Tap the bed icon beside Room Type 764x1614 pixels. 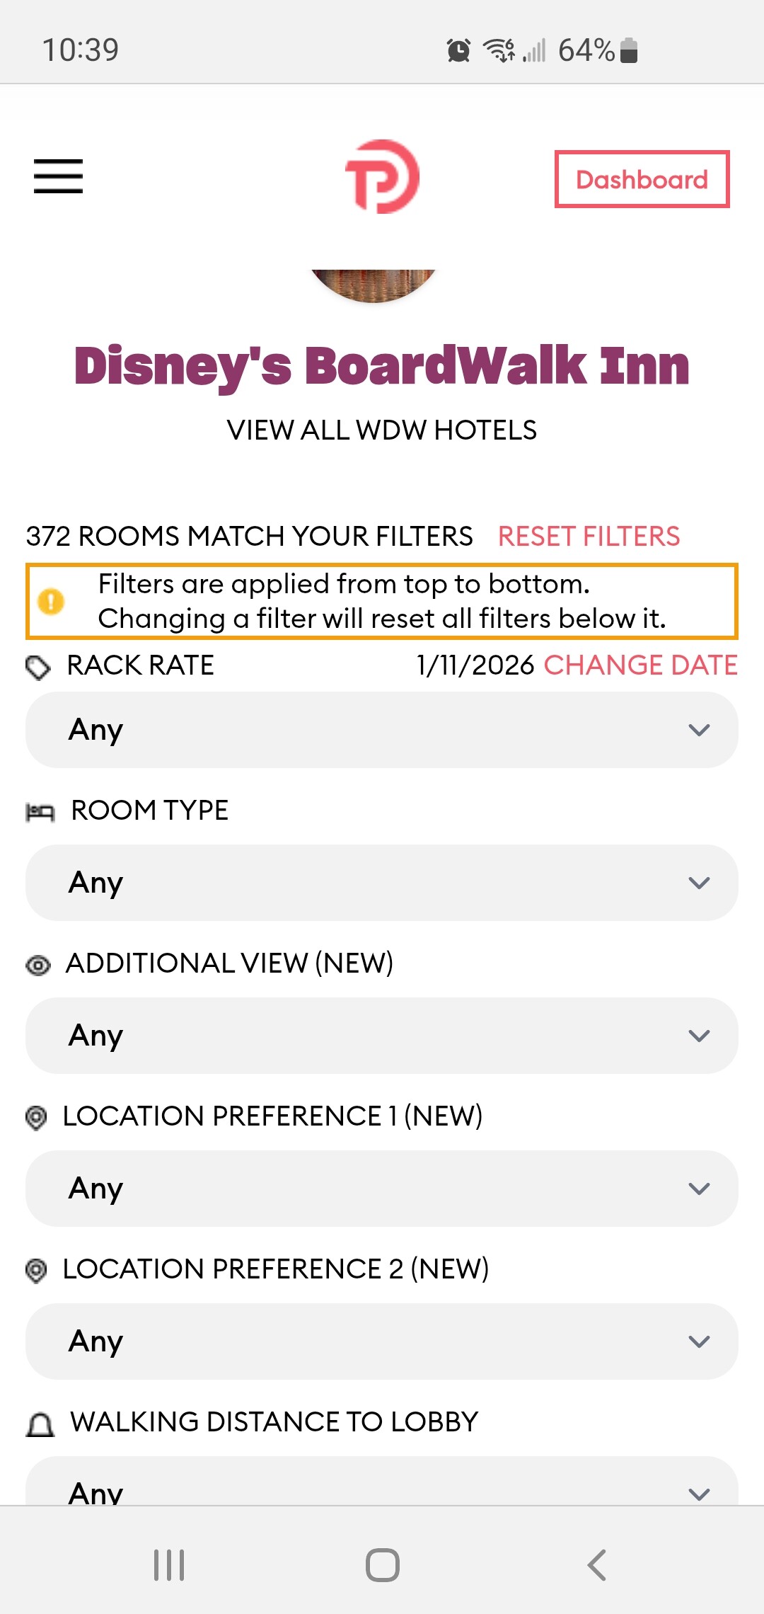tap(40, 812)
